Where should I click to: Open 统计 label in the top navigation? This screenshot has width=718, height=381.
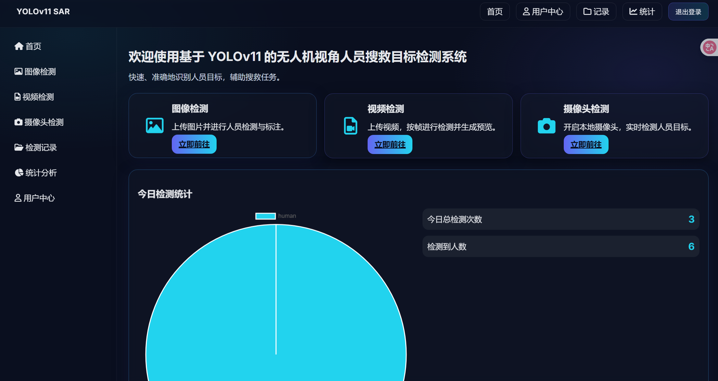coord(647,12)
